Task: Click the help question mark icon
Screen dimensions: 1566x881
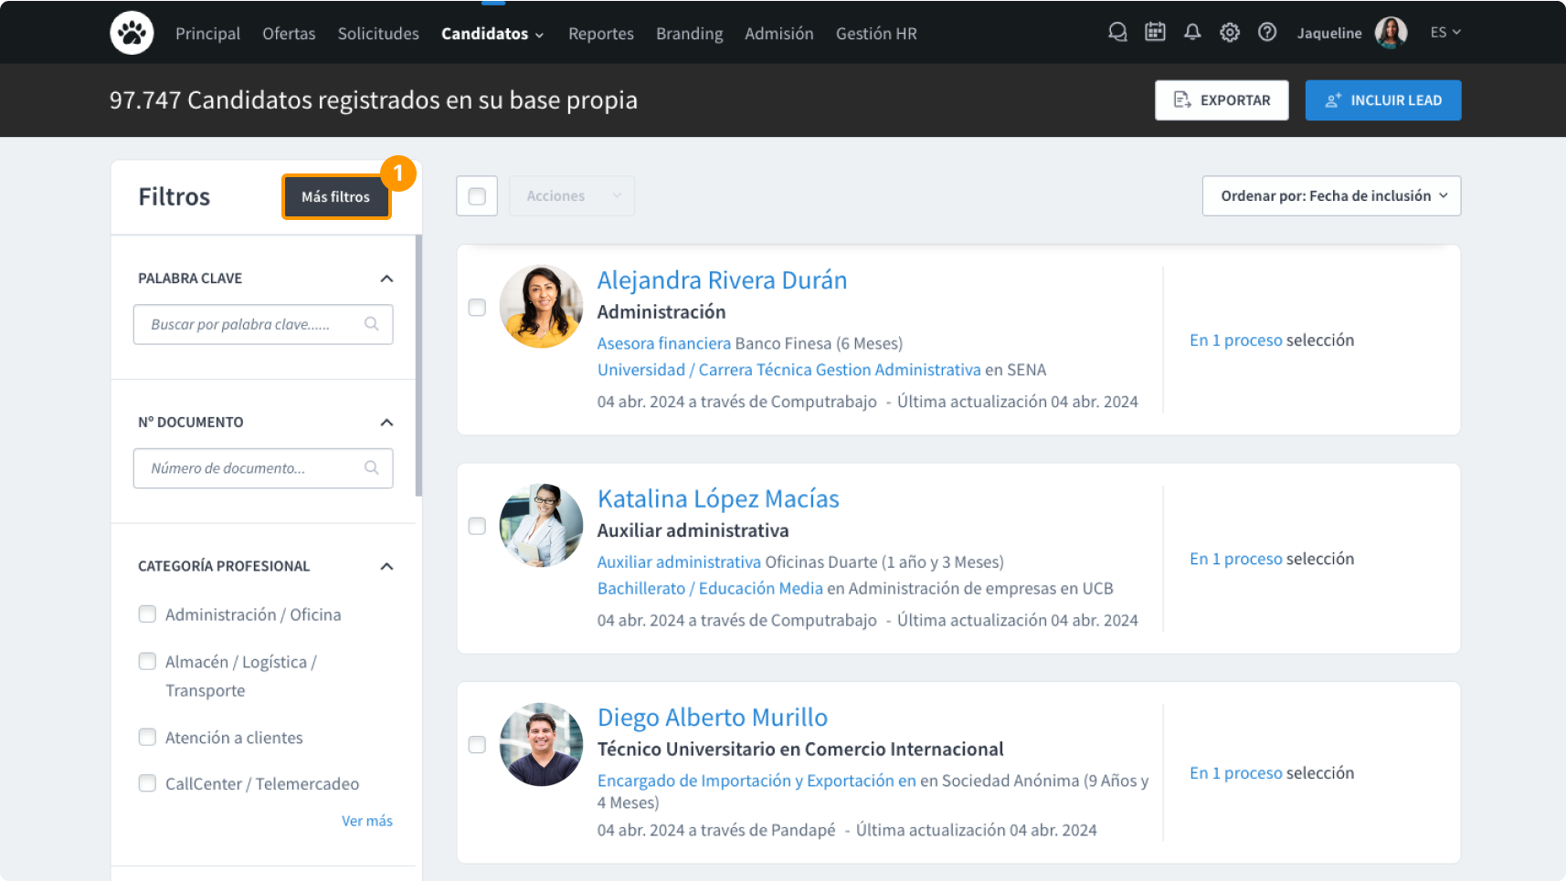Action: (1267, 33)
